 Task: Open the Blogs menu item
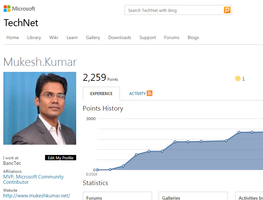click(193, 37)
